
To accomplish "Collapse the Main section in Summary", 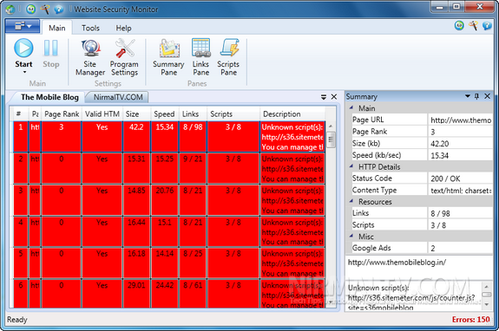I will pos(351,108).
